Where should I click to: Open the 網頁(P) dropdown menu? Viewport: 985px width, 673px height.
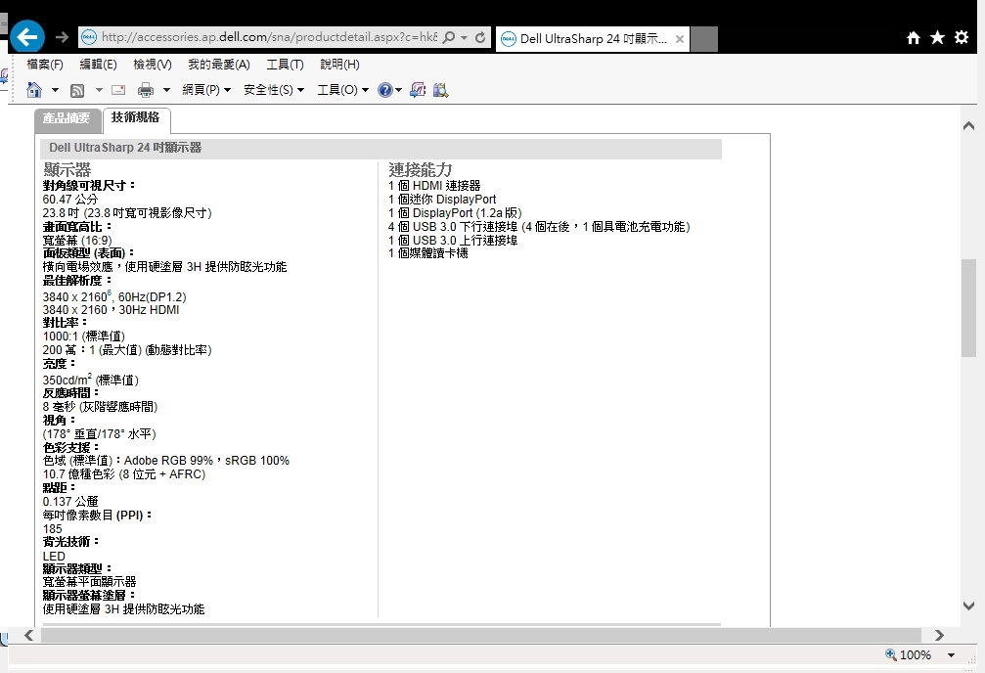[x=206, y=90]
